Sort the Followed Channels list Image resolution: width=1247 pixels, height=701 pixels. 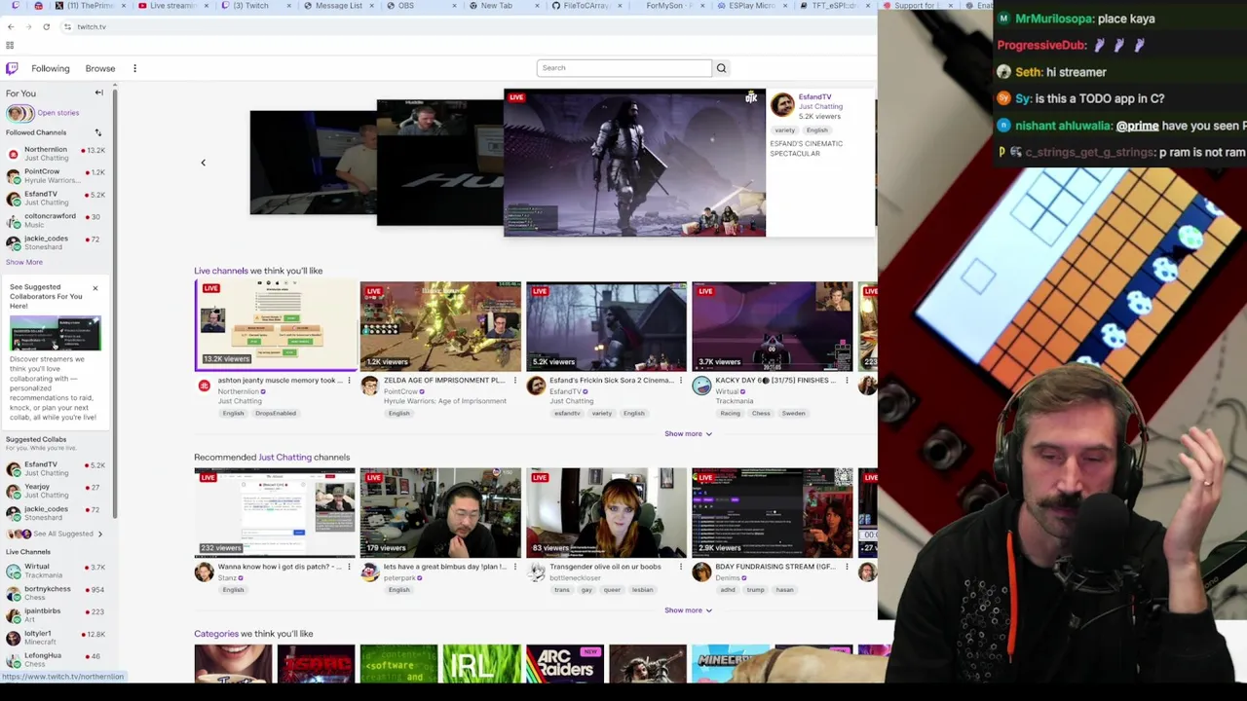(x=97, y=132)
